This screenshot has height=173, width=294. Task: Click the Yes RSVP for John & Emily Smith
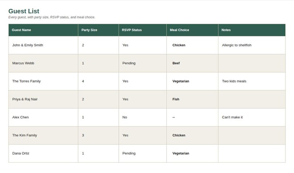[x=143, y=45]
